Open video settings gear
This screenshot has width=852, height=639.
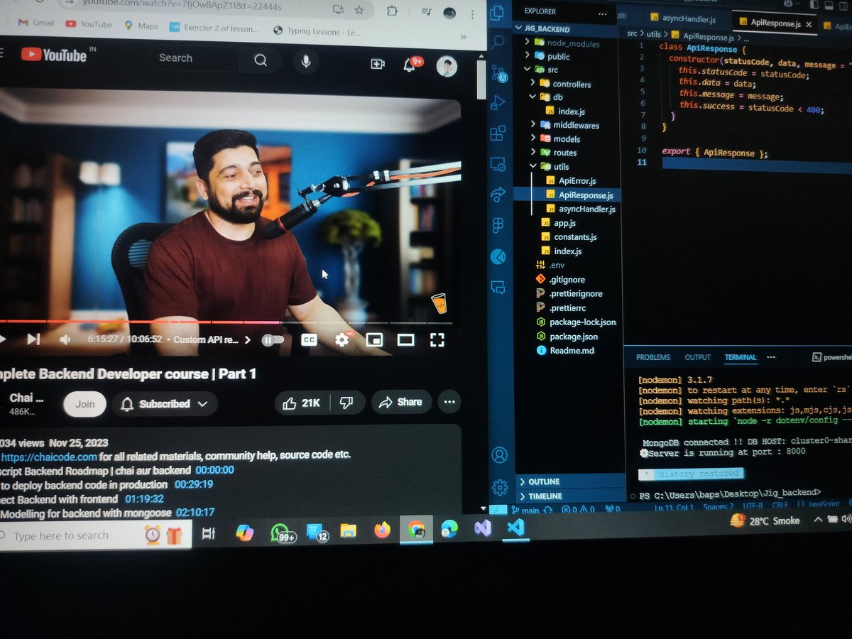point(342,339)
